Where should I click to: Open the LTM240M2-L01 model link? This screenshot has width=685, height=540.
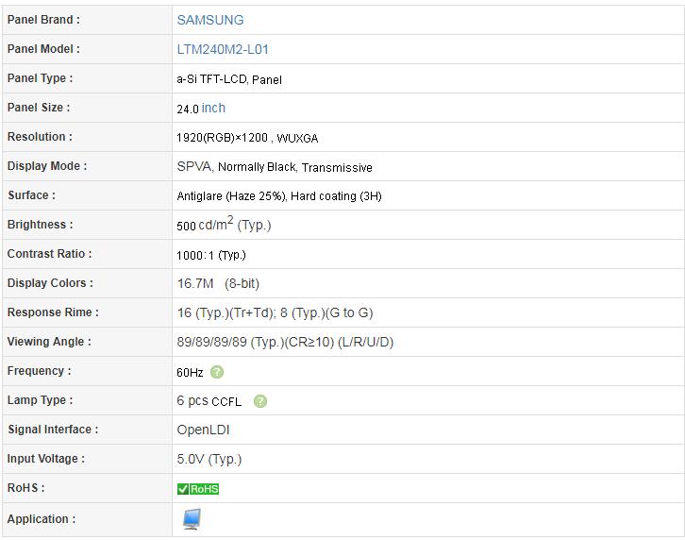[223, 49]
